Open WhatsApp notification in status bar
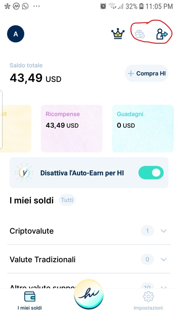 (25, 6)
